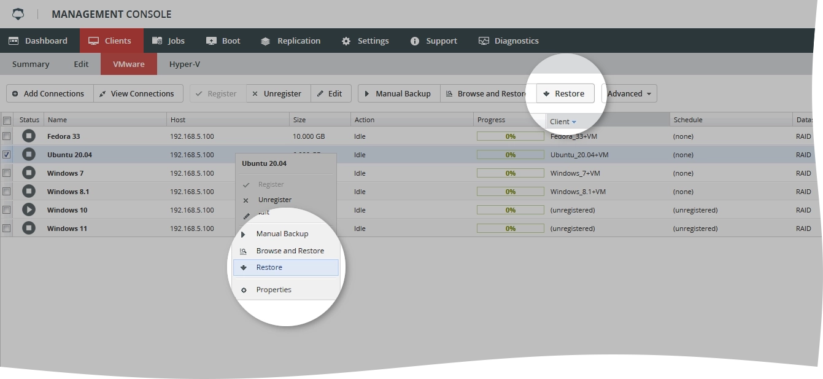This screenshot has height=379, width=823.
Task: Click the Client column sort arrow
Action: click(574, 122)
